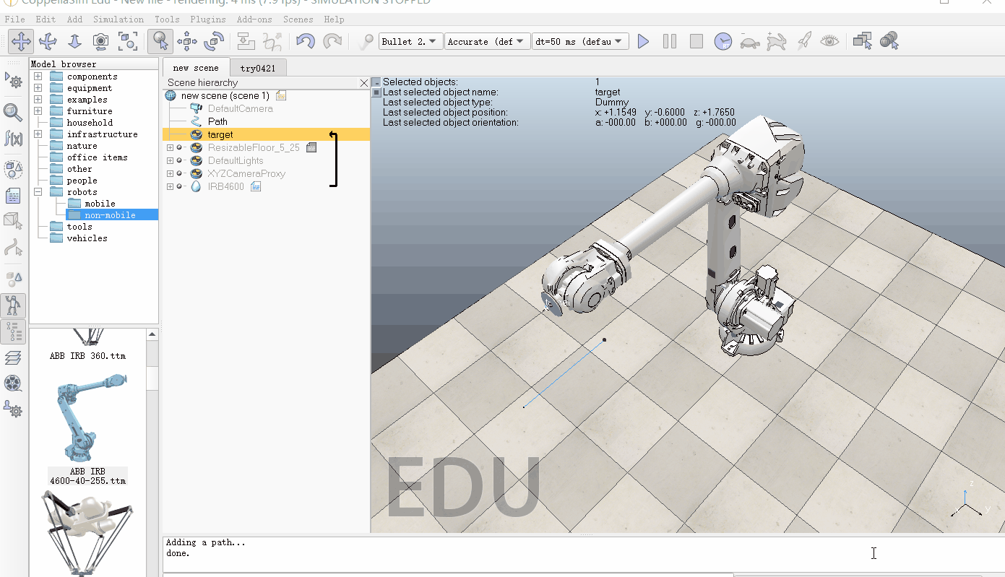Collapse the robots folder
This screenshot has height=577, width=1005.
coord(38,192)
